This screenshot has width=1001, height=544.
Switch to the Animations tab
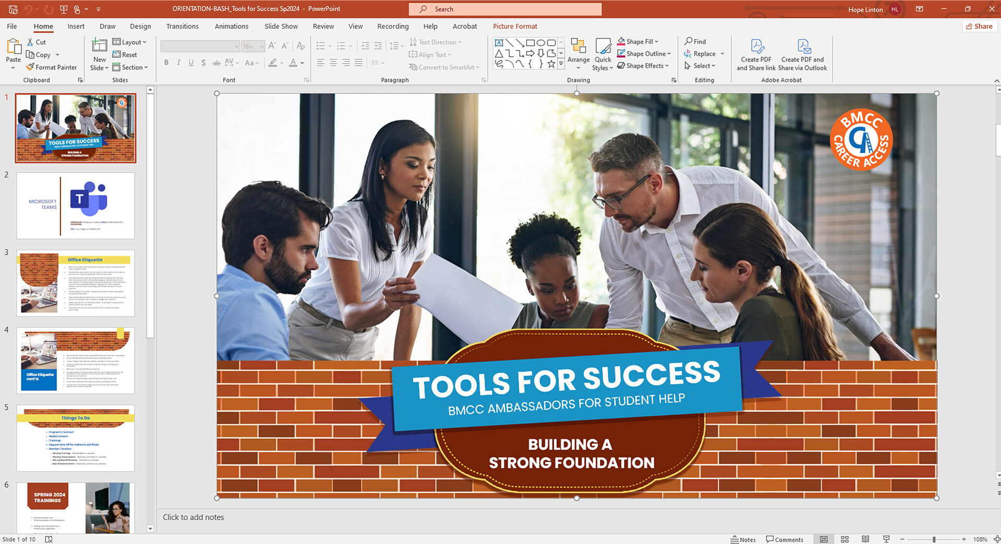pyautogui.click(x=231, y=26)
